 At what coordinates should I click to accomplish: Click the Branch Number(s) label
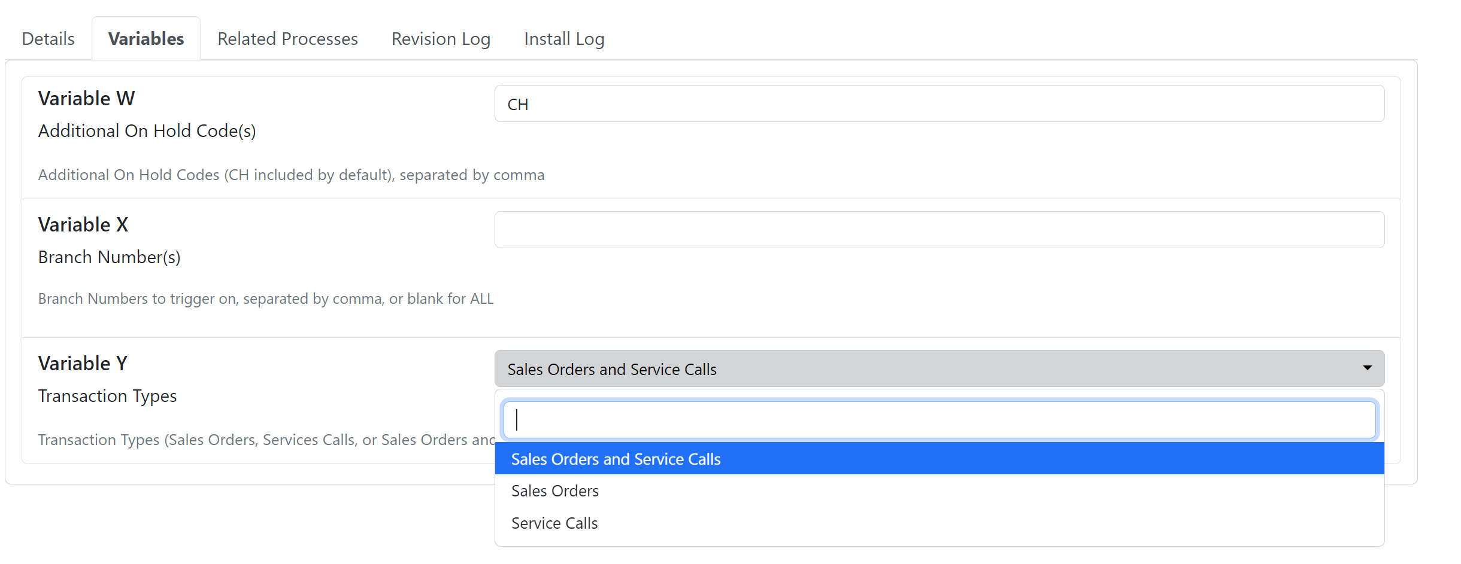point(110,257)
